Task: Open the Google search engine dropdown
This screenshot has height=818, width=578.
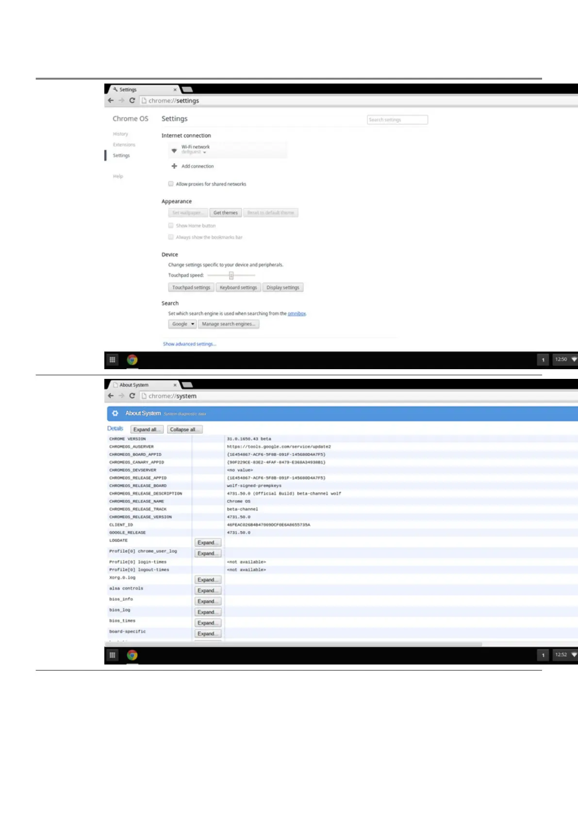Action: point(182,324)
